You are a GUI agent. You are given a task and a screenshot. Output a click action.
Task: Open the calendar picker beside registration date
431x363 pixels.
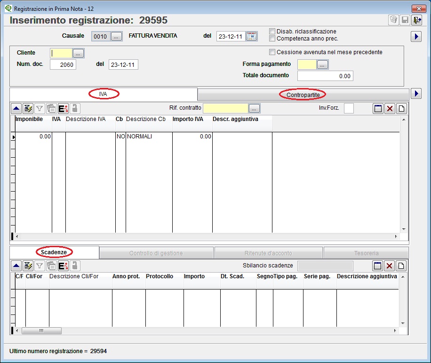252,36
